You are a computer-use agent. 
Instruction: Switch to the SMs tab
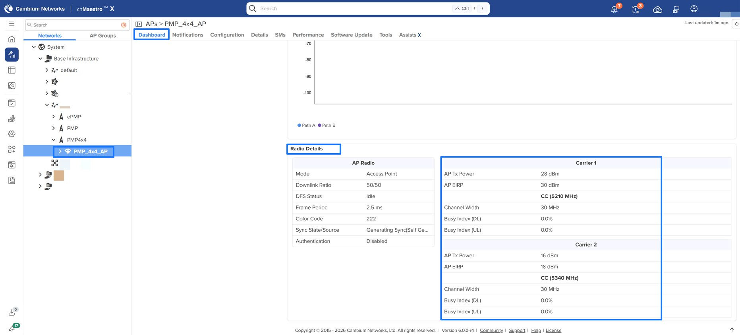[x=280, y=35]
